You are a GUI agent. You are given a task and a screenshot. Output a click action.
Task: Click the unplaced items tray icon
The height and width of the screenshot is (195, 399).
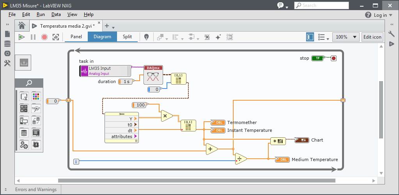tap(23, 62)
